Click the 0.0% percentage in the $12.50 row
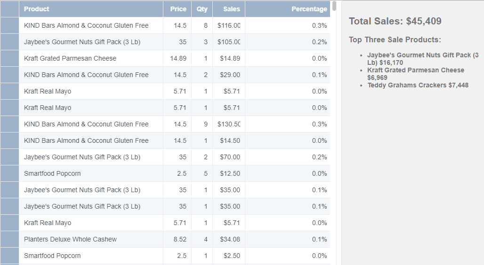This screenshot has width=484, height=265. tap(288, 173)
